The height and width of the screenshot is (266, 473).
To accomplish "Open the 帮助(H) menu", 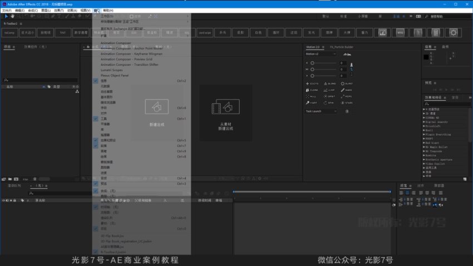I will pyautogui.click(x=109, y=11).
